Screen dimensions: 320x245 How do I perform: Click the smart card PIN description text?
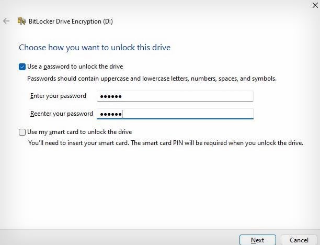click(x=166, y=143)
